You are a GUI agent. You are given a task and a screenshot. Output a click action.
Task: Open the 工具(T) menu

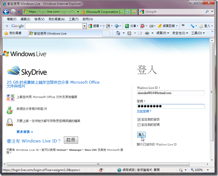tap(74, 19)
